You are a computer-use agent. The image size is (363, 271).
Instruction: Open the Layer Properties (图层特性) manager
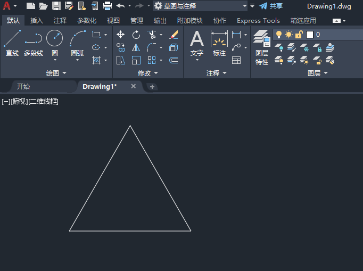pyautogui.click(x=261, y=47)
